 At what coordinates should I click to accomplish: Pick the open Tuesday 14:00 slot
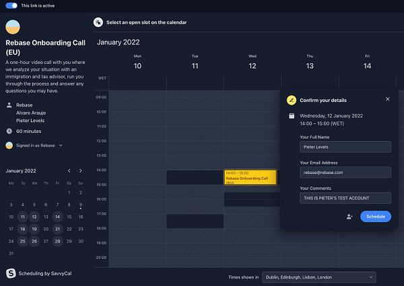[x=195, y=177]
